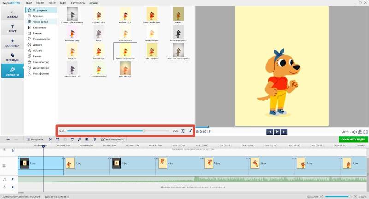Select the Популярные effects category
The width and height of the screenshot is (369, 199).
click(41, 10)
